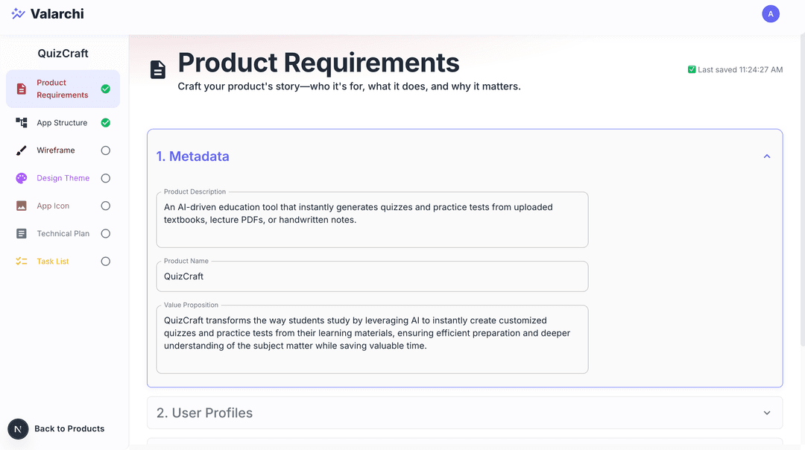
Task: Click the empty status circle beside Wireframe
Action: (x=105, y=150)
